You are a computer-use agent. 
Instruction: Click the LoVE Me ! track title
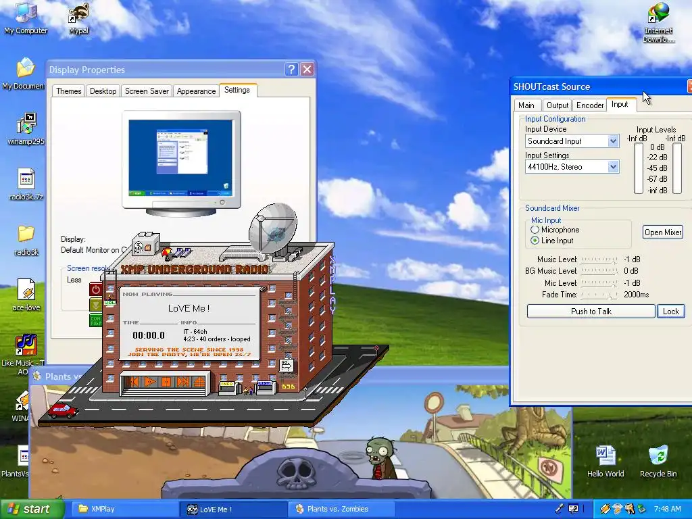(189, 308)
